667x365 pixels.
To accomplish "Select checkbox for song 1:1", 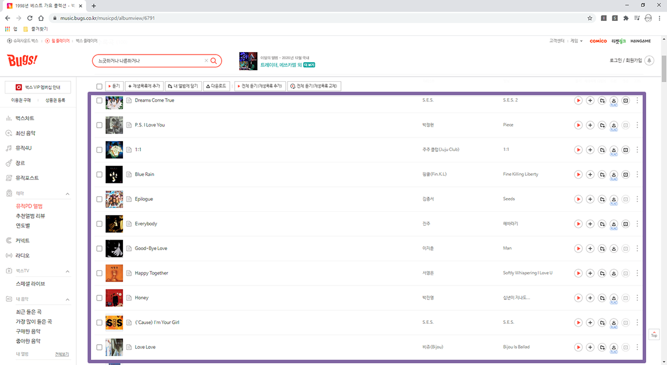I will [x=99, y=150].
